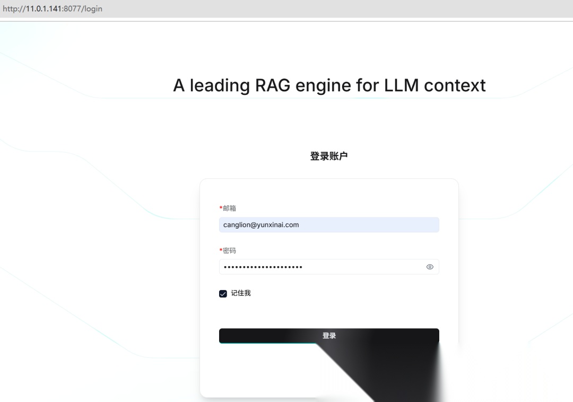Click the 登录 button to sign in
The image size is (573, 402).
click(329, 335)
